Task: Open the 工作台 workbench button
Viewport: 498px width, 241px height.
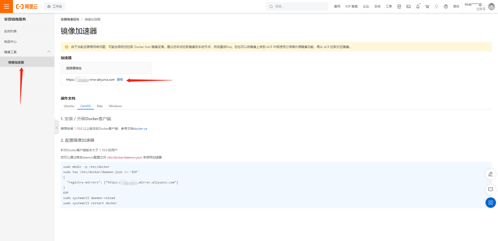Action: [55, 6]
